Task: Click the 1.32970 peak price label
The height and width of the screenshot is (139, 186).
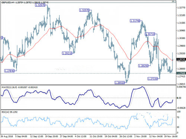Action: coord(40,5)
